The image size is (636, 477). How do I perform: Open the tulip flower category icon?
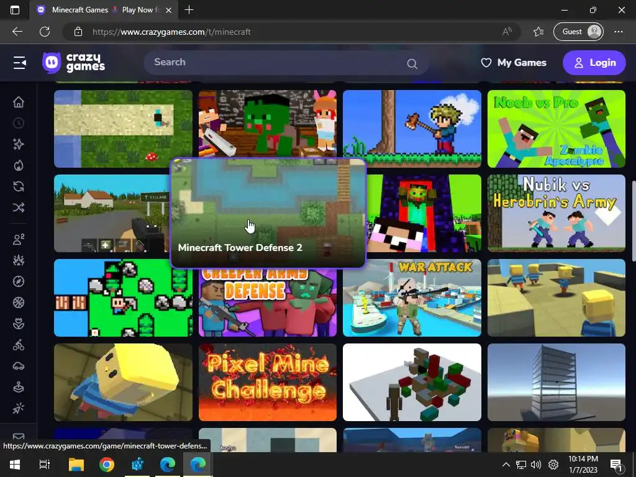[18, 324]
